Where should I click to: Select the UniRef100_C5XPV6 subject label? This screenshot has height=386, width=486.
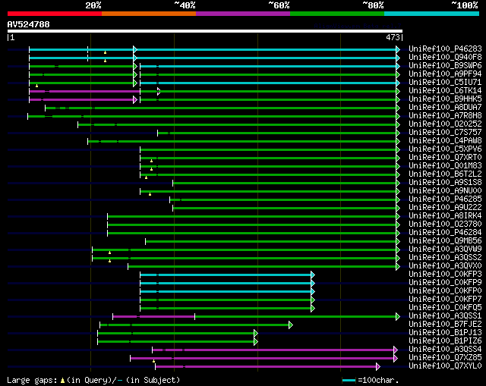coord(445,149)
